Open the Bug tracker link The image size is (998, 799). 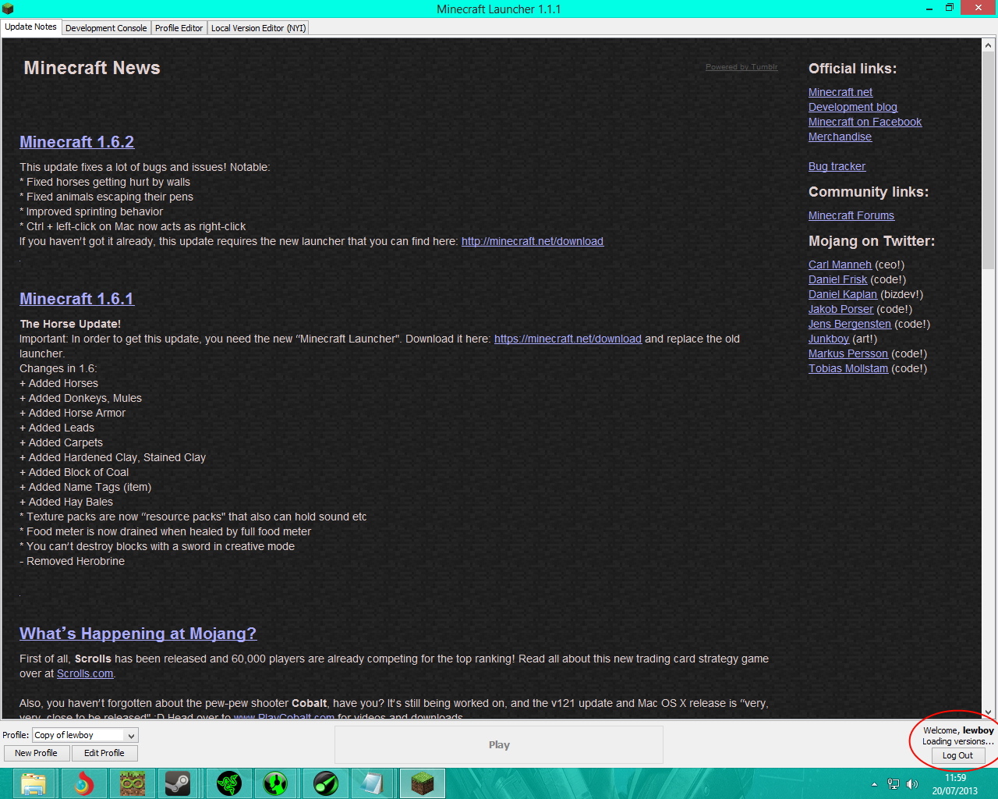837,166
